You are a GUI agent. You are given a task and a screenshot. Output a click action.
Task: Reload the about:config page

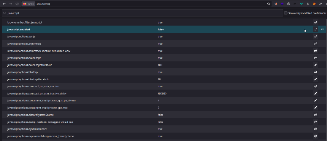[x=17, y=4]
